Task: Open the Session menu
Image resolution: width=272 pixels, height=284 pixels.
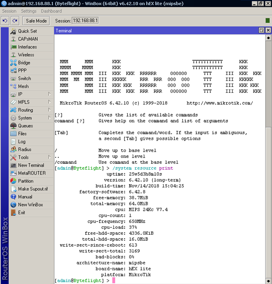Action: pos(9,11)
